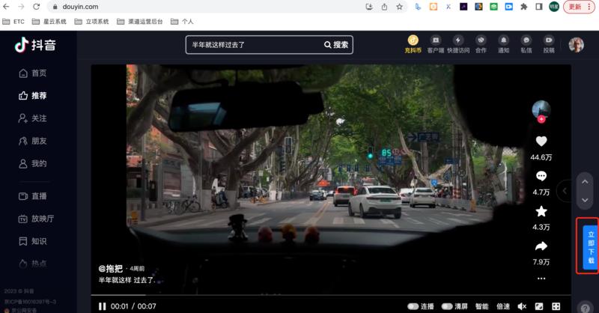Toggle the browser side panel icon
Image resolution: width=599 pixels, height=313 pixels.
pos(539,7)
